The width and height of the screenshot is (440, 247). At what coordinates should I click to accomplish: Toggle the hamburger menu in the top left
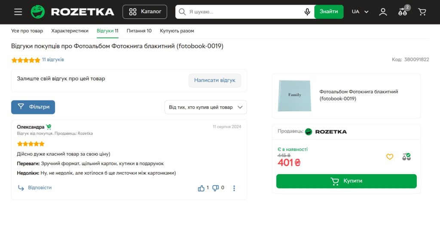click(18, 12)
